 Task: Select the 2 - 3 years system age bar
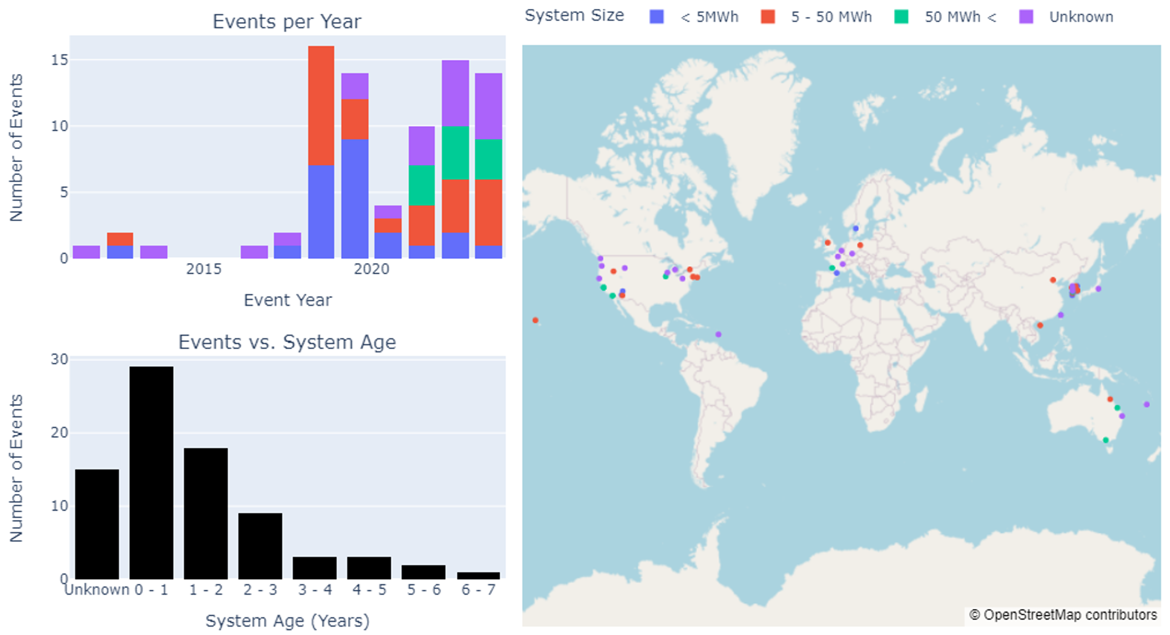[x=260, y=546]
